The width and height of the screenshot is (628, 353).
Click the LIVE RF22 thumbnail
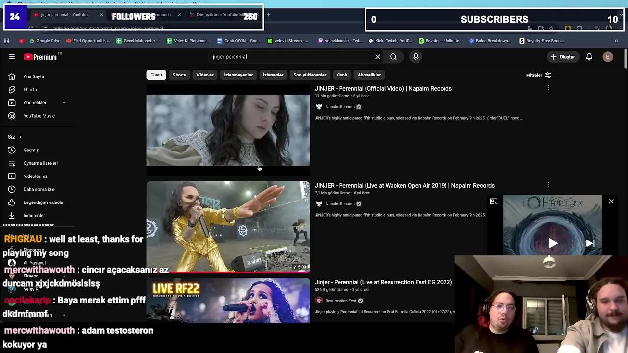[228, 301]
